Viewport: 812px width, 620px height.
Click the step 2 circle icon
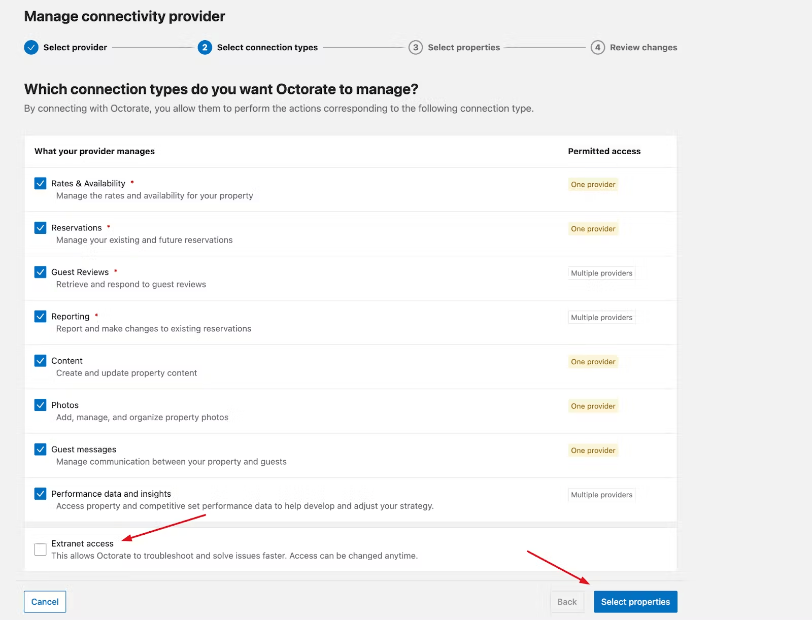point(205,47)
